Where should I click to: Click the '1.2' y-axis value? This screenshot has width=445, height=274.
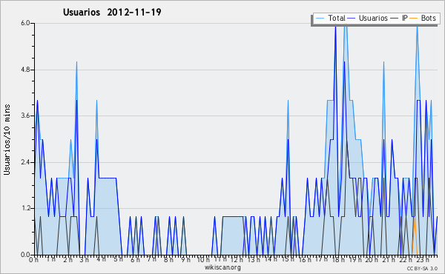pyautogui.click(x=25, y=208)
